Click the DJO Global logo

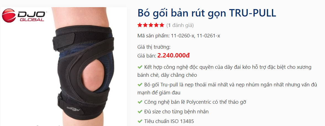[24, 15]
